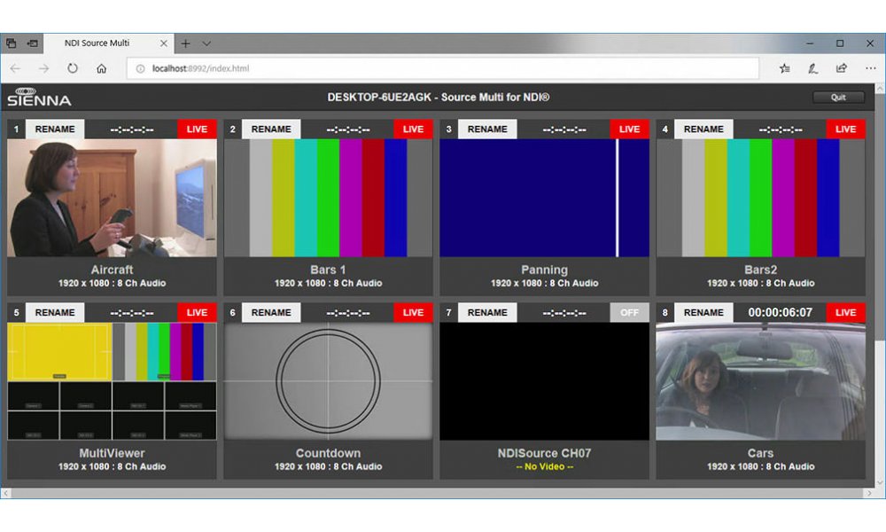Go to the browser home page icon
This screenshot has height=532, width=886.
[x=102, y=68]
